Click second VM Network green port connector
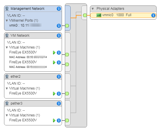Viewport: 160px width, 130px height. tap(67, 64)
